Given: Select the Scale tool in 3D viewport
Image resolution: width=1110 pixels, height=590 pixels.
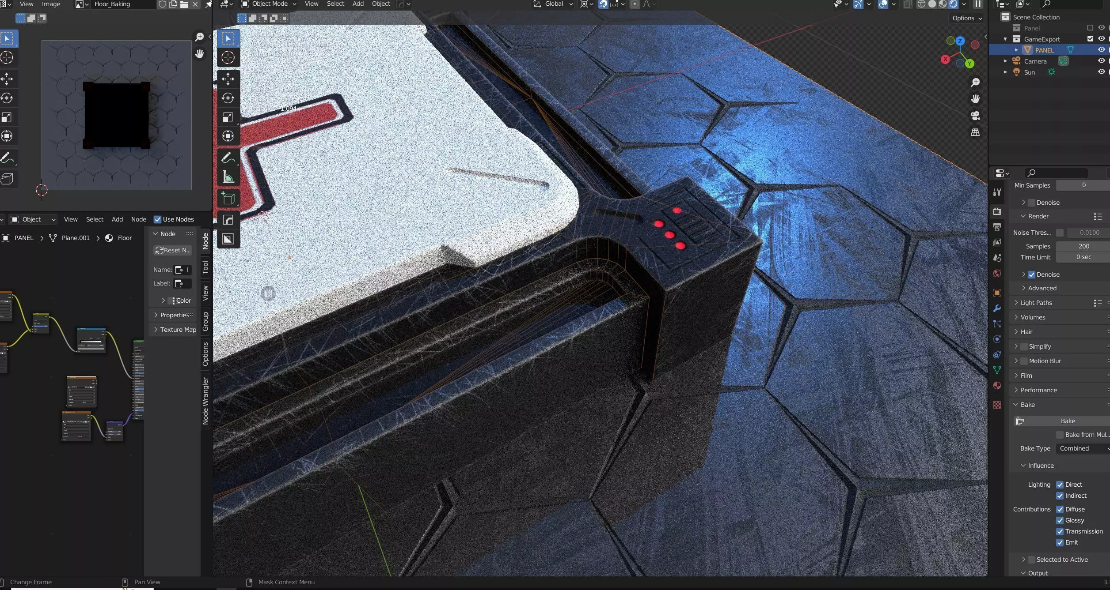Looking at the screenshot, I should tap(228, 117).
